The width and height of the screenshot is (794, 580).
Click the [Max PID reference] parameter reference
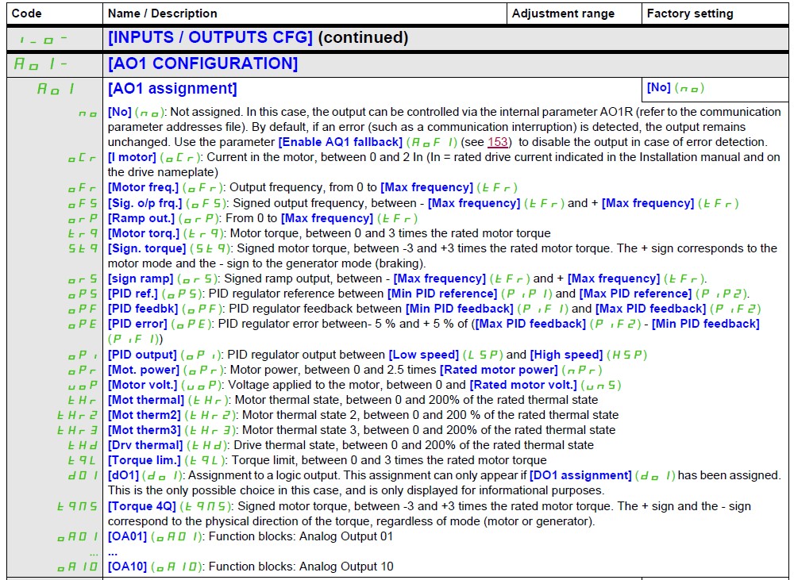pos(635,294)
